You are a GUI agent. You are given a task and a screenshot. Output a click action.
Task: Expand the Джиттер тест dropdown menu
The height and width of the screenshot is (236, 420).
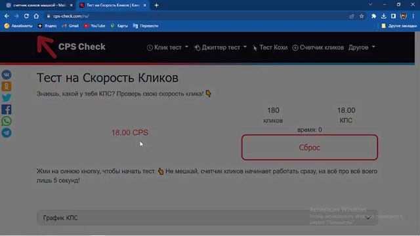[220, 47]
